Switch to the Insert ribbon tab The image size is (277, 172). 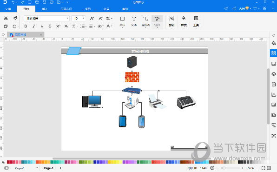click(45, 9)
